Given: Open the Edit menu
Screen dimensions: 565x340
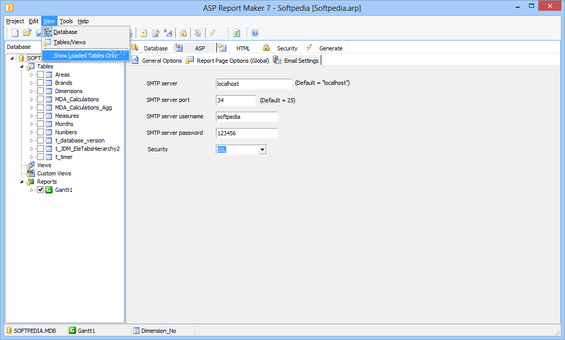Looking at the screenshot, I should click(x=33, y=21).
